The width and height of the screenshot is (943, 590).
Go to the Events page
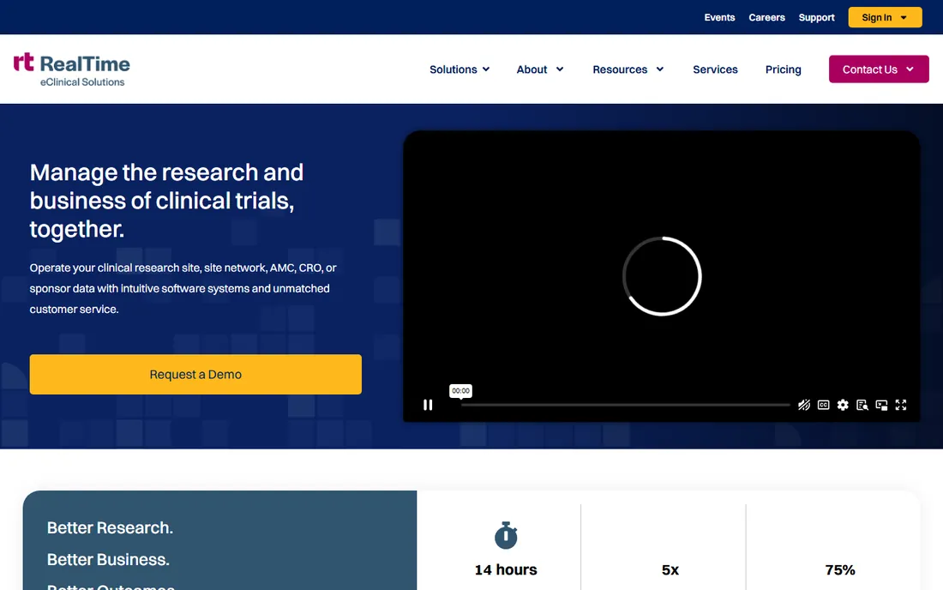click(719, 17)
